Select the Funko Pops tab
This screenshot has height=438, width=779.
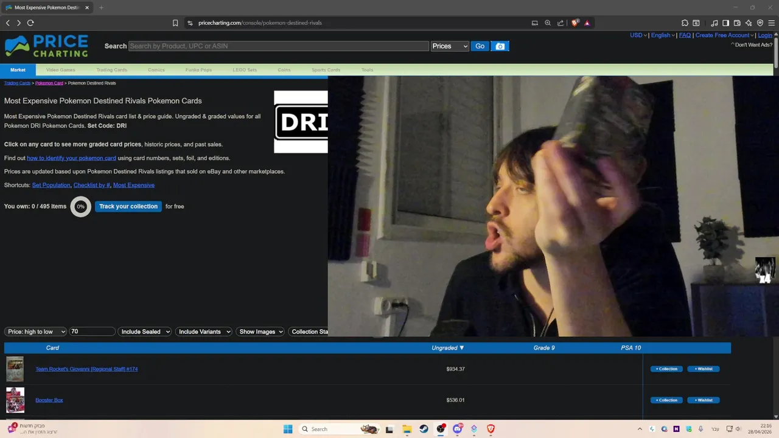199,70
